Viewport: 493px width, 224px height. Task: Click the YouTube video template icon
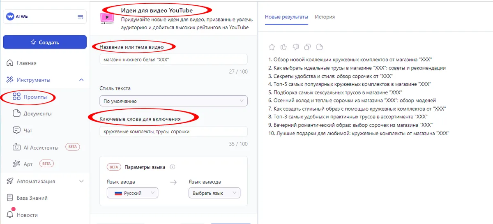[x=107, y=18]
